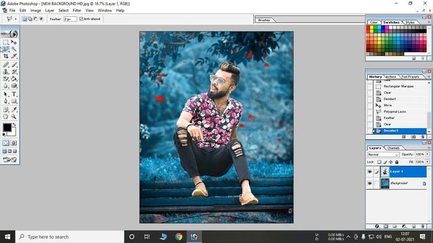The width and height of the screenshot is (433, 243).
Task: Switch to the Channels tab
Action: coord(393,148)
